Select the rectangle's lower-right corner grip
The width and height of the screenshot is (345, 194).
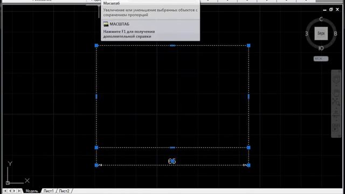tap(249, 148)
